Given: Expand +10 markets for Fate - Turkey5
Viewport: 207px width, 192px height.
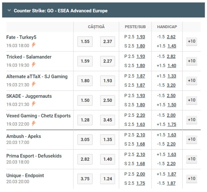Looking at the screenshot, I should coord(191,42).
